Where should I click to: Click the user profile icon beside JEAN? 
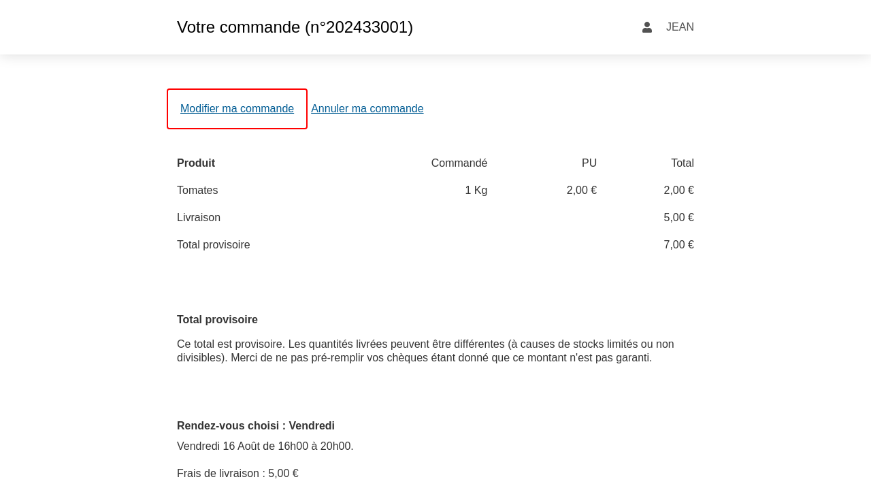point(647,27)
